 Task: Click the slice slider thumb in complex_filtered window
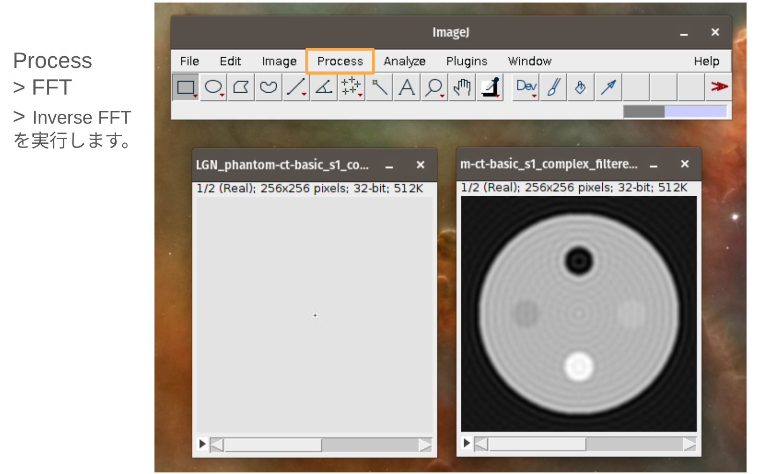537,444
